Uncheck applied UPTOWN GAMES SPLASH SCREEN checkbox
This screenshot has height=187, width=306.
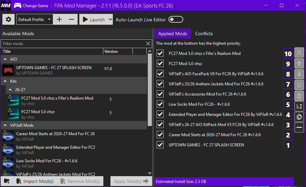click(160, 145)
